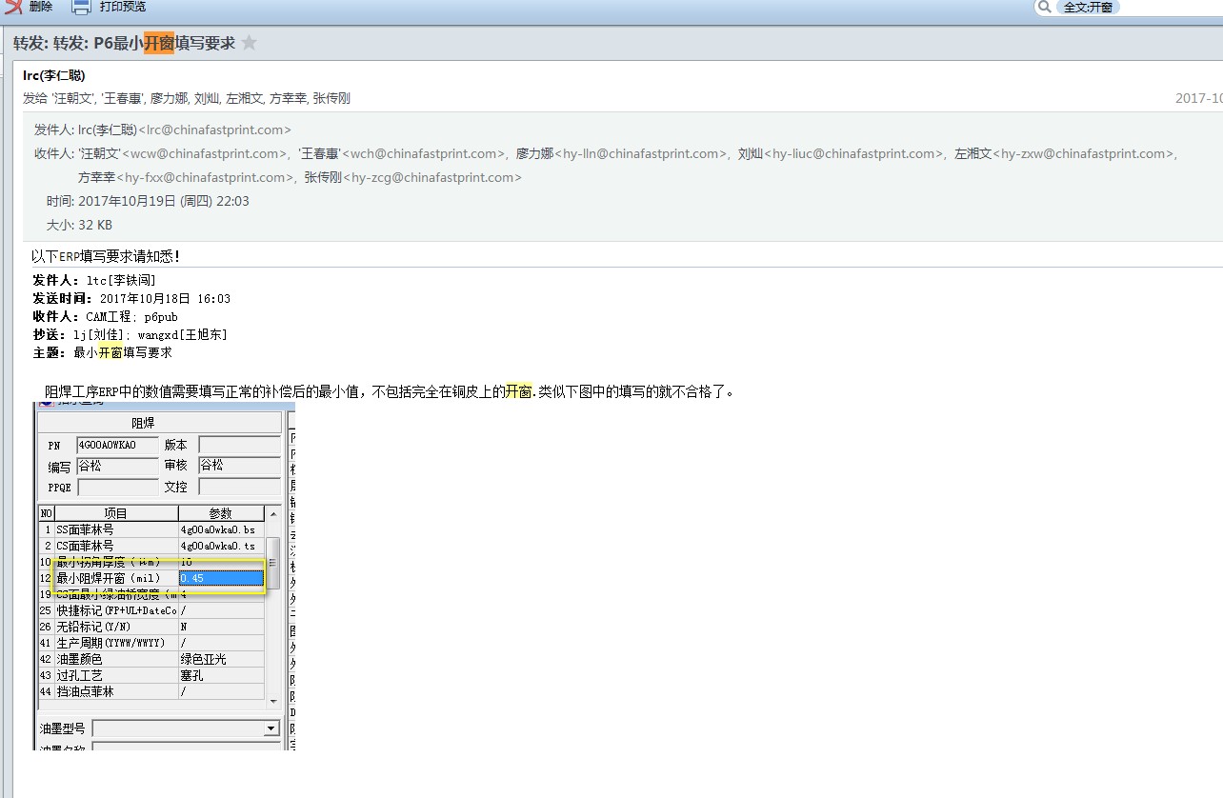
Task: Click the quoted recipients CAM工程; p6pub
Action: 131,316
